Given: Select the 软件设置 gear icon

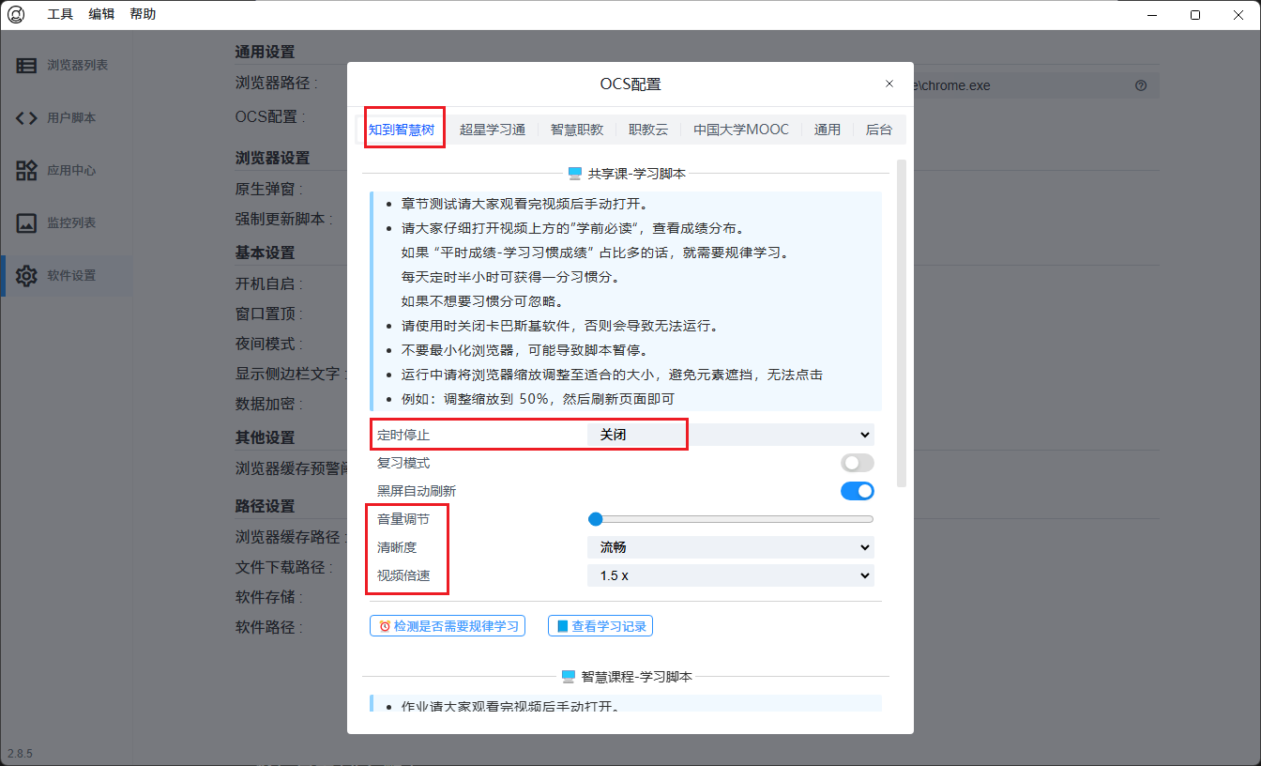Looking at the screenshot, I should pyautogui.click(x=26, y=276).
